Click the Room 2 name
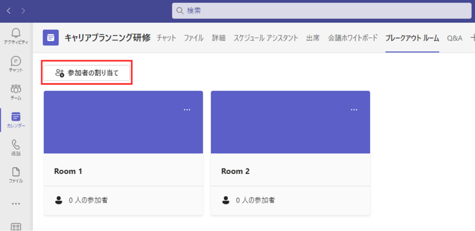The height and width of the screenshot is (231, 475). pos(235,171)
